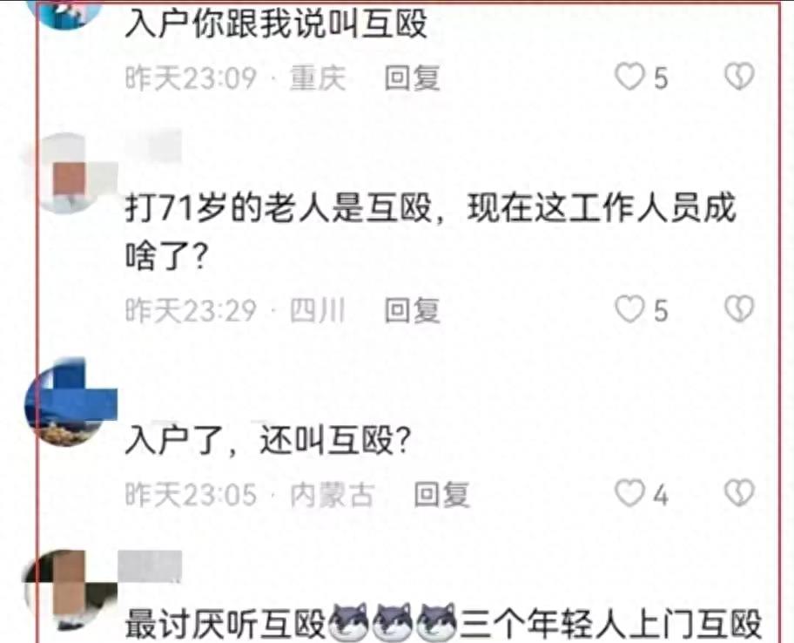Dislike the Chongqing comment with broken heart
794x643 pixels.
(739, 77)
